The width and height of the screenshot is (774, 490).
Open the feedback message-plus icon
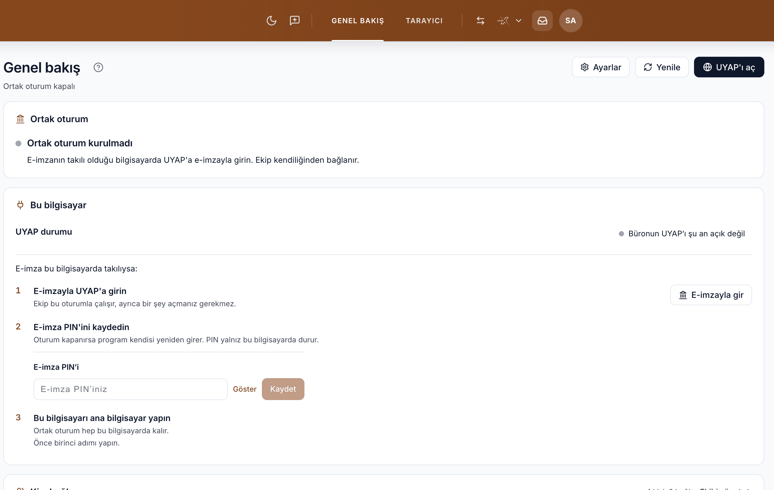294,21
